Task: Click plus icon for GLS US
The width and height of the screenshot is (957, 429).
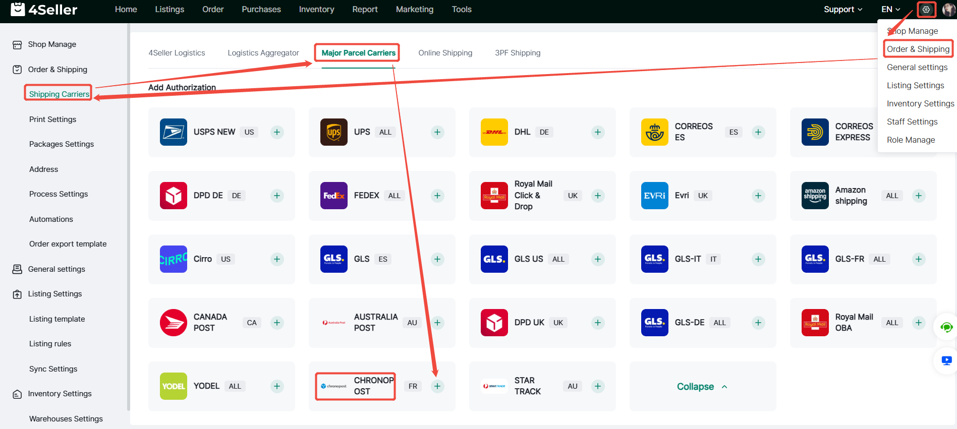Action: coord(598,259)
